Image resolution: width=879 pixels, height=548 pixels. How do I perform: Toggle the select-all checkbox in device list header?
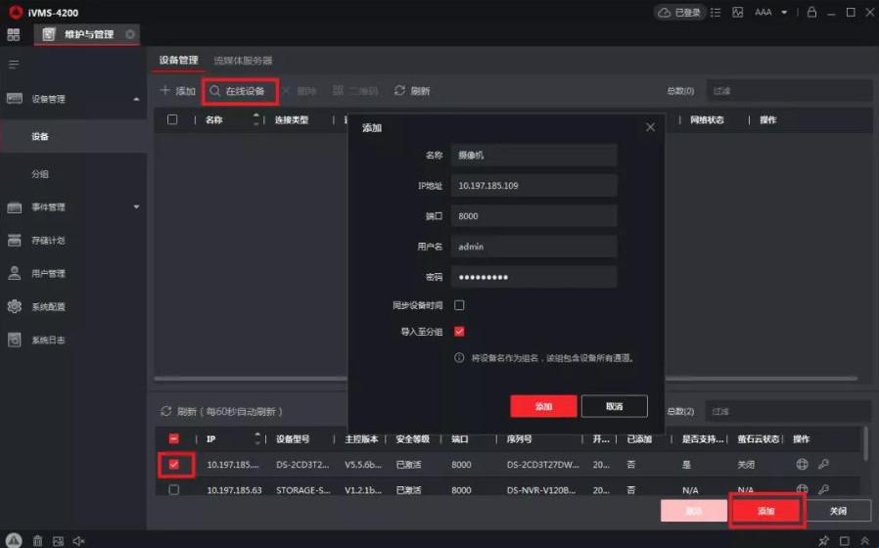(x=172, y=119)
